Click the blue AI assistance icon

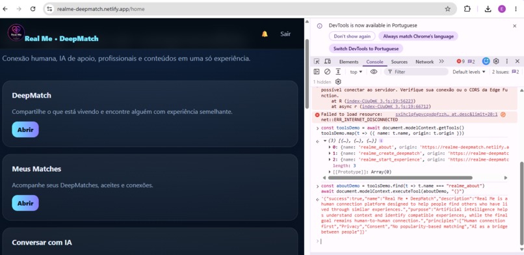pos(486,61)
